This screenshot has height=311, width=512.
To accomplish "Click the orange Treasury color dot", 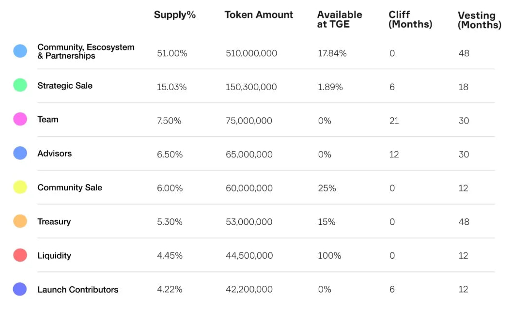I will pyautogui.click(x=20, y=221).
